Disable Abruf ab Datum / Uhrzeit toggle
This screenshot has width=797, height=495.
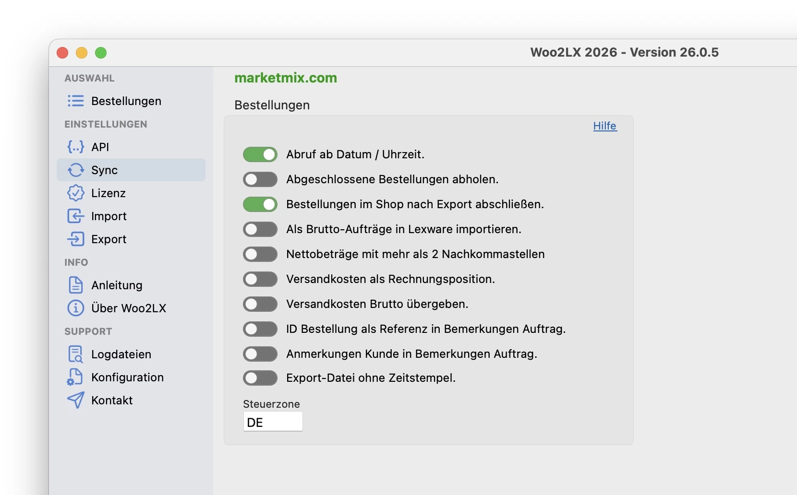pyautogui.click(x=260, y=154)
